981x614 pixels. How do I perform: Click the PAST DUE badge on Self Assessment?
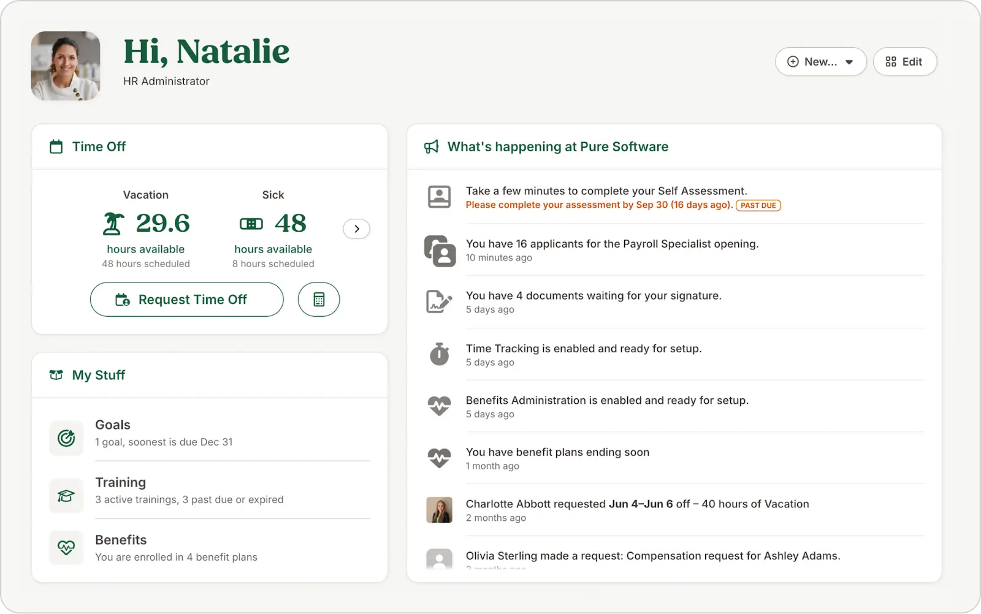pos(758,205)
